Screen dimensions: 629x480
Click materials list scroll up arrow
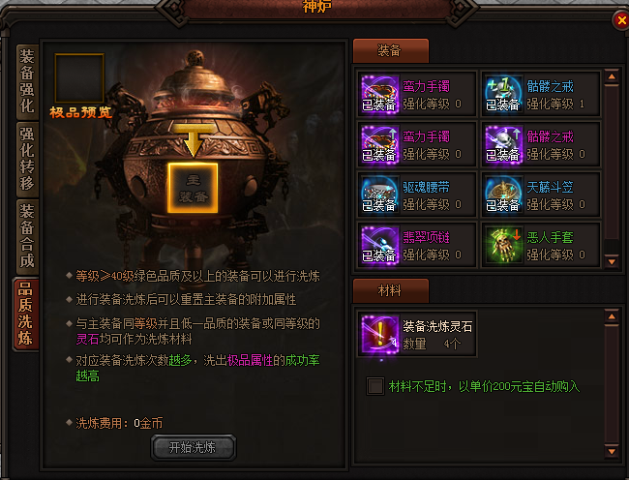coord(612,316)
